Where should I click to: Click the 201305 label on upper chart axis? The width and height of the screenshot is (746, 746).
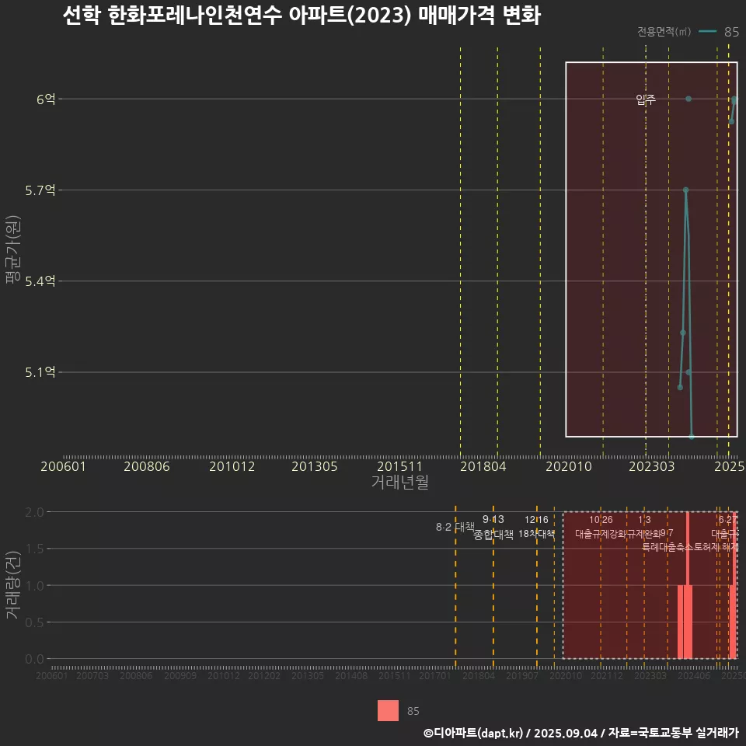315,466
